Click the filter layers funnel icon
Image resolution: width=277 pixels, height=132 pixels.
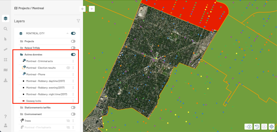point(78,21)
